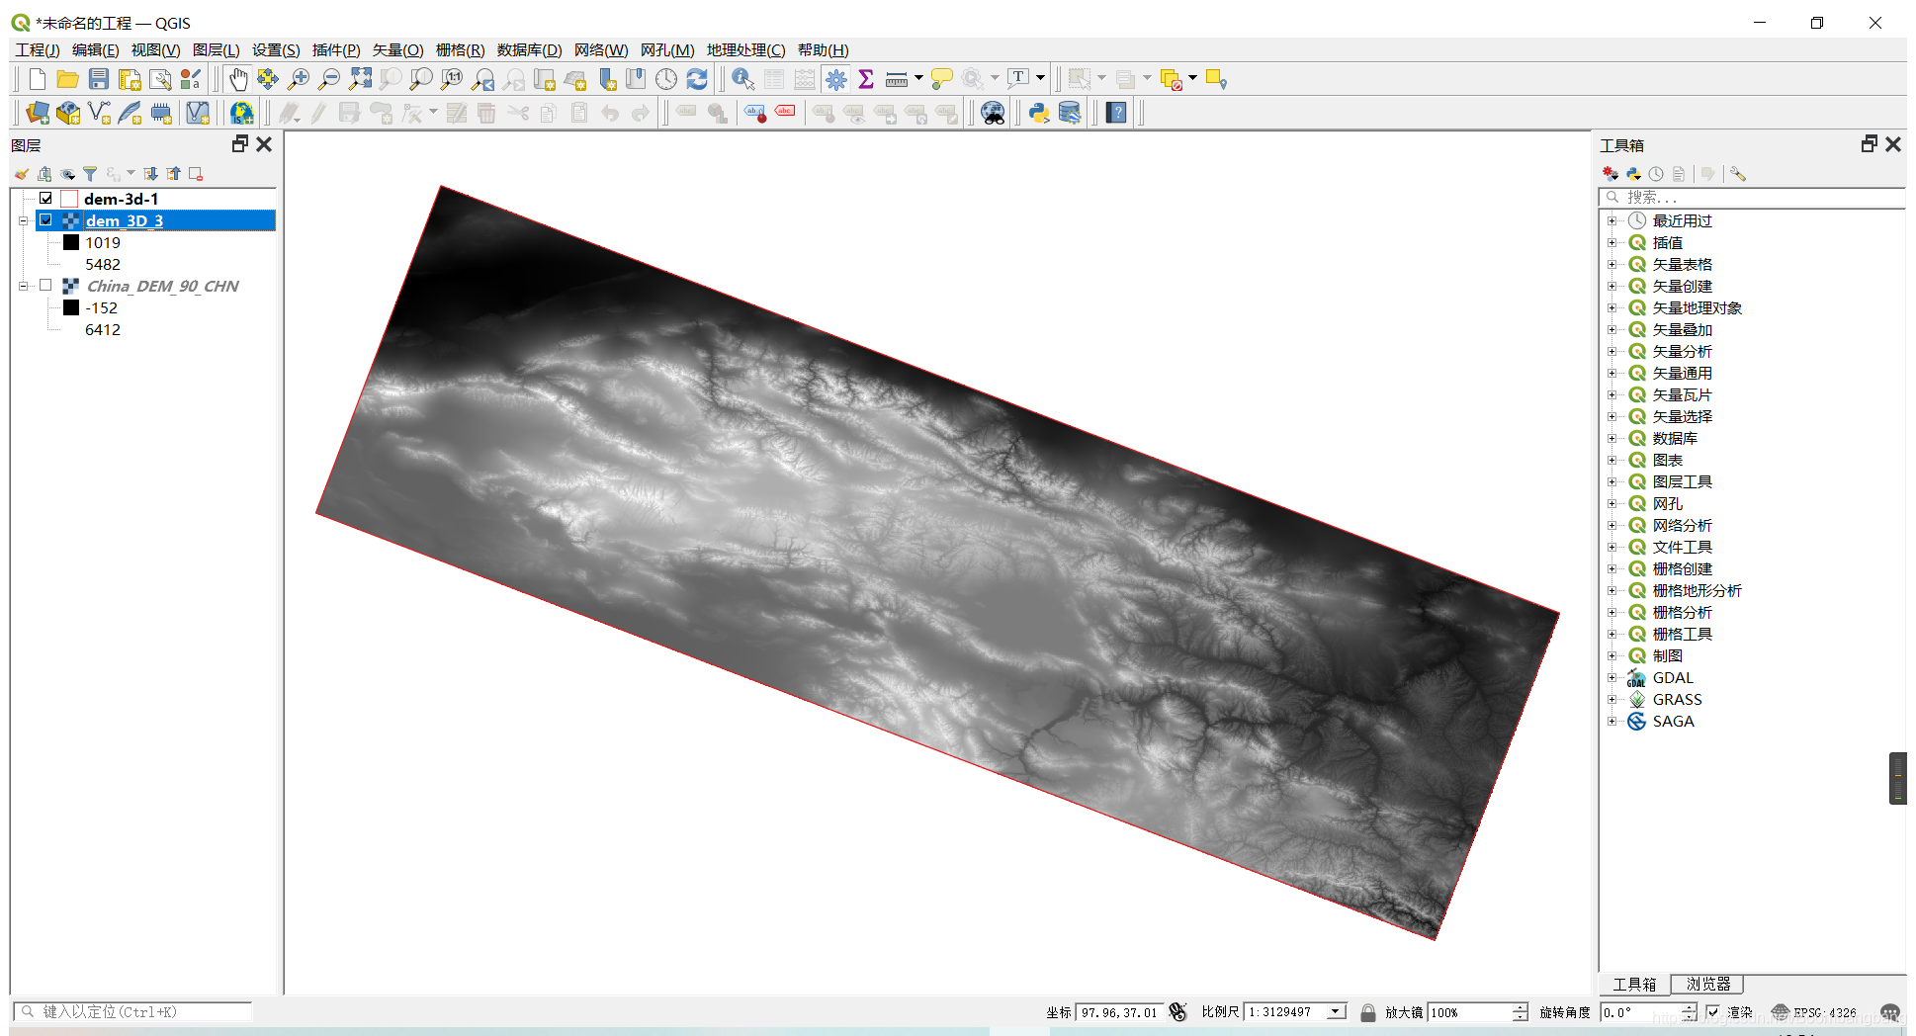Image resolution: width=1916 pixels, height=1036 pixels.
Task: Click the filter legend icon in Layers panel
Action: tap(90, 174)
